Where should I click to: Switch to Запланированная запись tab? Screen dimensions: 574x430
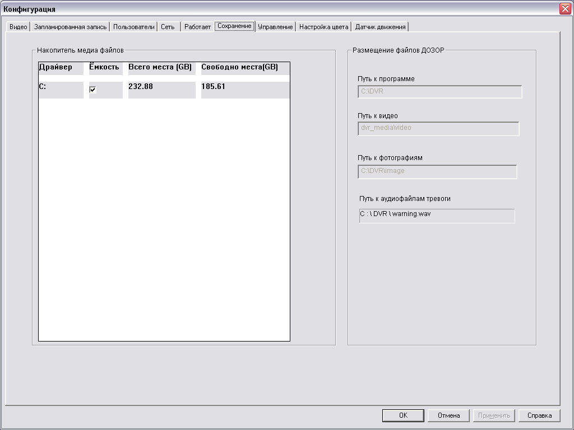tap(70, 27)
